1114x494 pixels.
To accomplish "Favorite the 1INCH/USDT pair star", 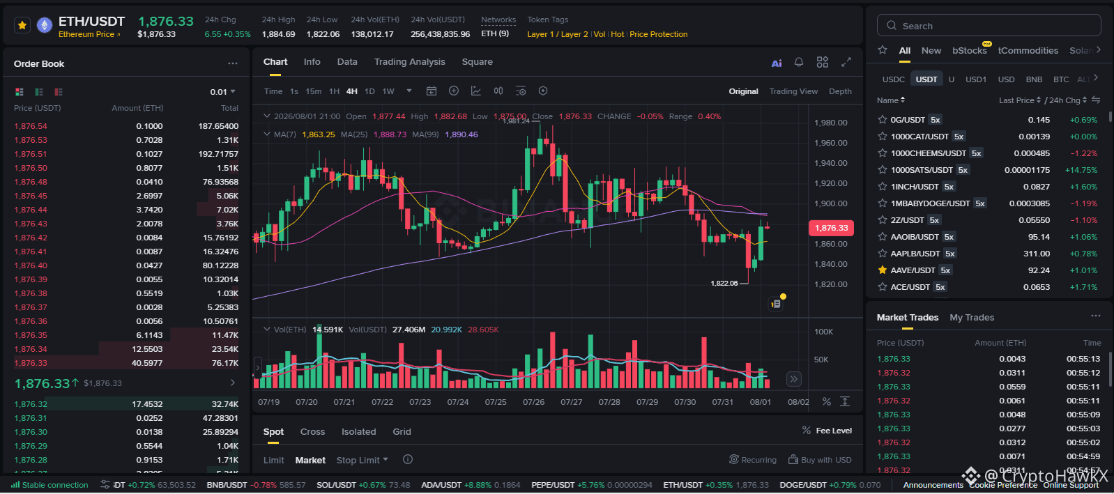I will click(883, 187).
